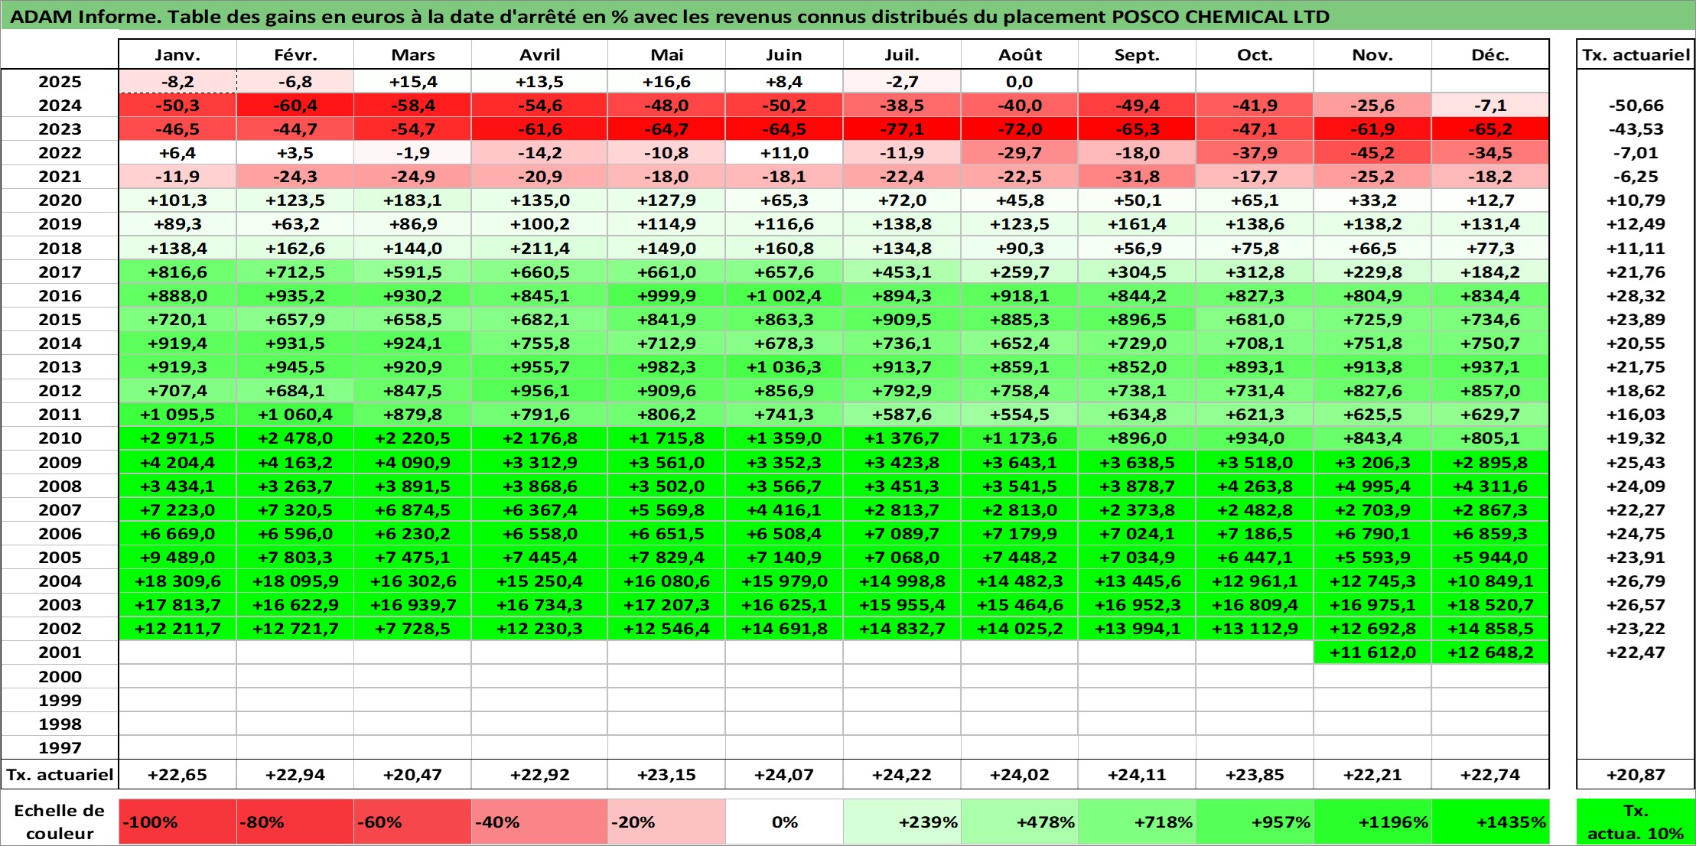The height and width of the screenshot is (846, 1696).
Task: Click the 0,0 value in August 2025
Action: 1020,82
